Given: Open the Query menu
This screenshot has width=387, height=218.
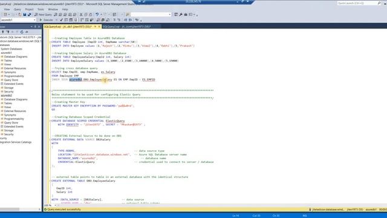Looking at the screenshot, I should pos(18,9).
